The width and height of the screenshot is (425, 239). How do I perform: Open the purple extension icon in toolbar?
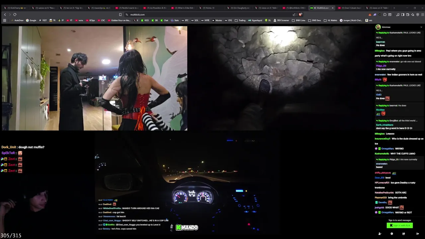point(375,15)
